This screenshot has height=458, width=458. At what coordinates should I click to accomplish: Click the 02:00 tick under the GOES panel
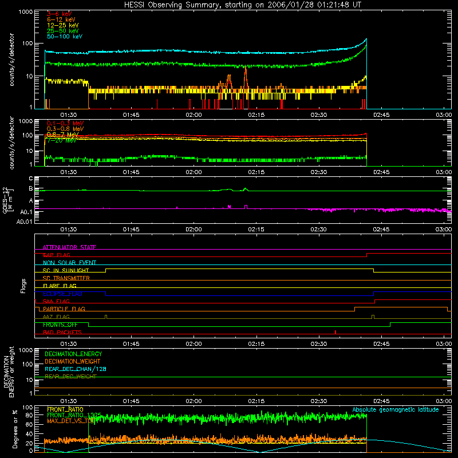click(x=194, y=230)
